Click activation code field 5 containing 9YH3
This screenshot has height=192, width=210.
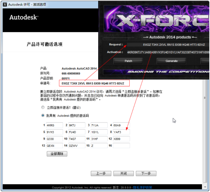point(55,132)
